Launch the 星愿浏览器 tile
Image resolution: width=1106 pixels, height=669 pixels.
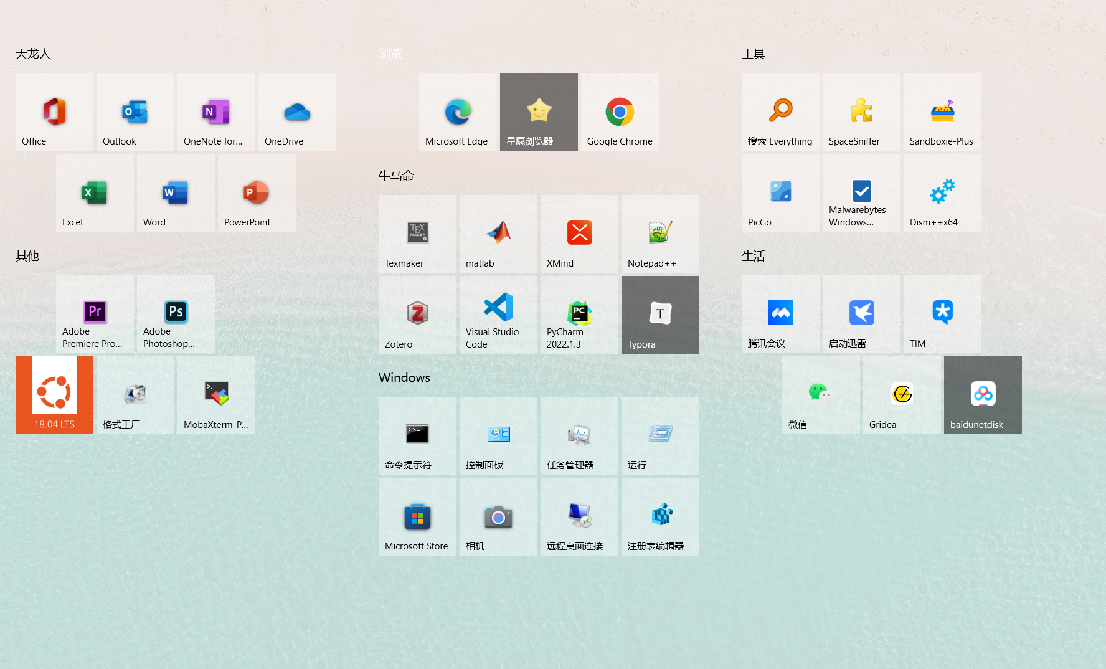(539, 111)
